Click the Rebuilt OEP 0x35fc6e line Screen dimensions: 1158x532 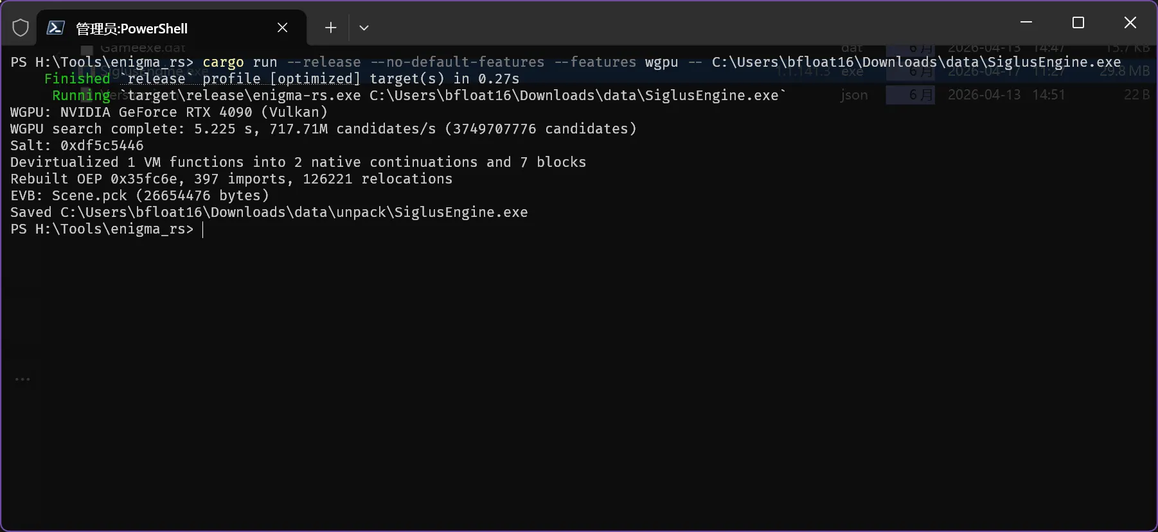coord(231,179)
